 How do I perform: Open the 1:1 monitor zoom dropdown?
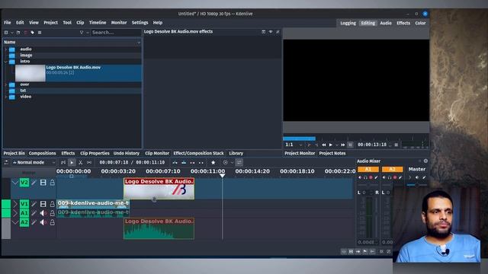pyautogui.click(x=294, y=145)
